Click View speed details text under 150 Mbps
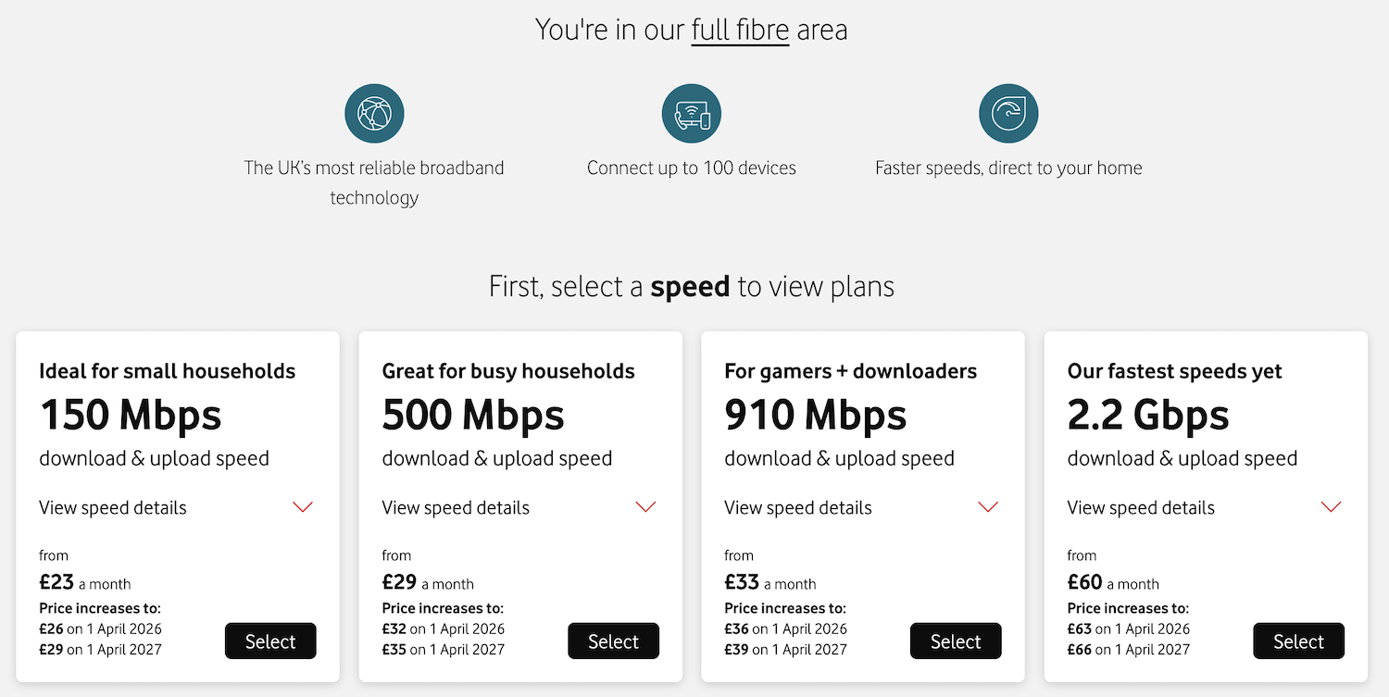The height and width of the screenshot is (697, 1389). pyautogui.click(x=113, y=508)
